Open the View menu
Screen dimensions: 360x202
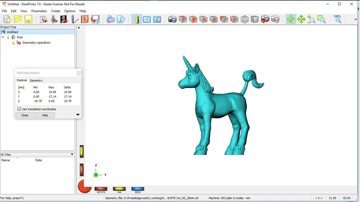click(24, 11)
